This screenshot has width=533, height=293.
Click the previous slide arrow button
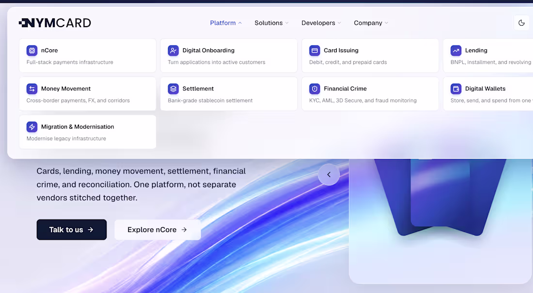click(329, 175)
